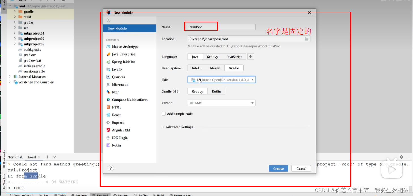Set build system to Gradle
Viewport: 413px width, 196px height.
pyautogui.click(x=234, y=68)
